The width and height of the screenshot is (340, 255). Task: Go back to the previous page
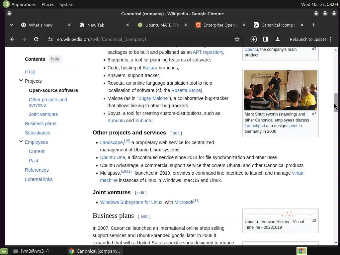pyautogui.click(x=12, y=39)
